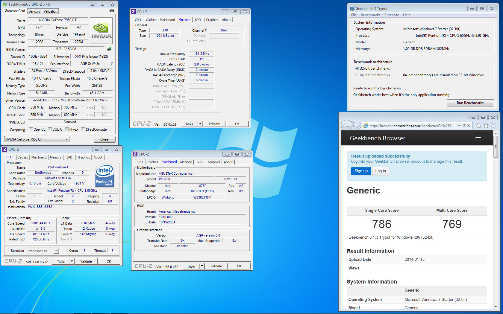
Task: Click the BIOS save chip icon in GPU-Z
Action: [x=109, y=49]
